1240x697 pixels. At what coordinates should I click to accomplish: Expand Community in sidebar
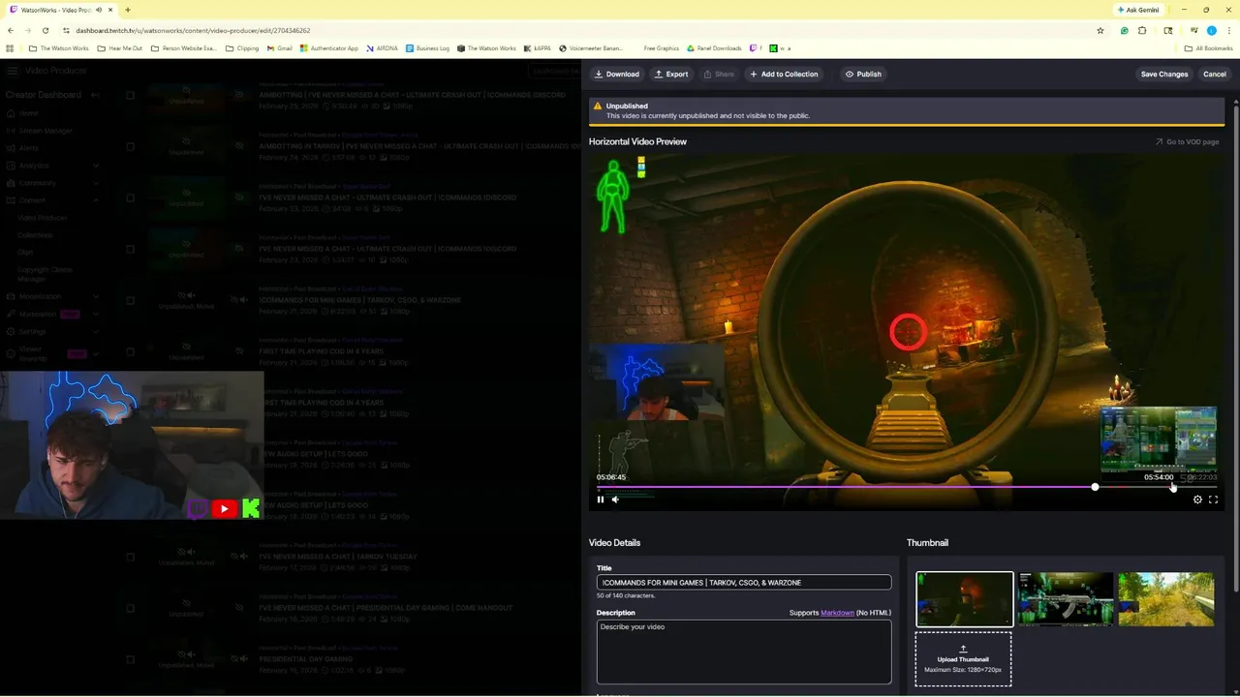pos(95,183)
